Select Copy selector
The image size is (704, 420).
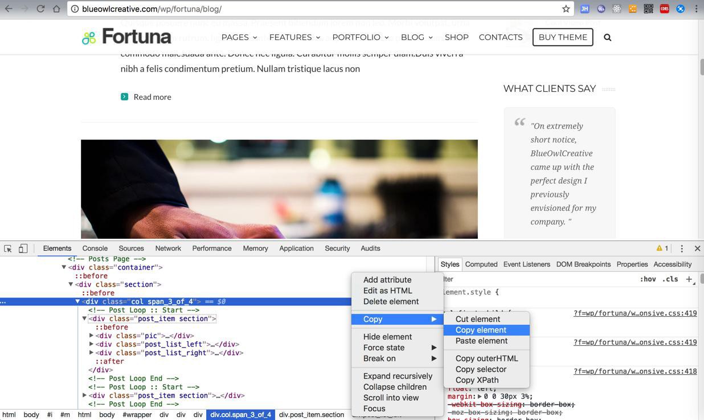(486, 369)
